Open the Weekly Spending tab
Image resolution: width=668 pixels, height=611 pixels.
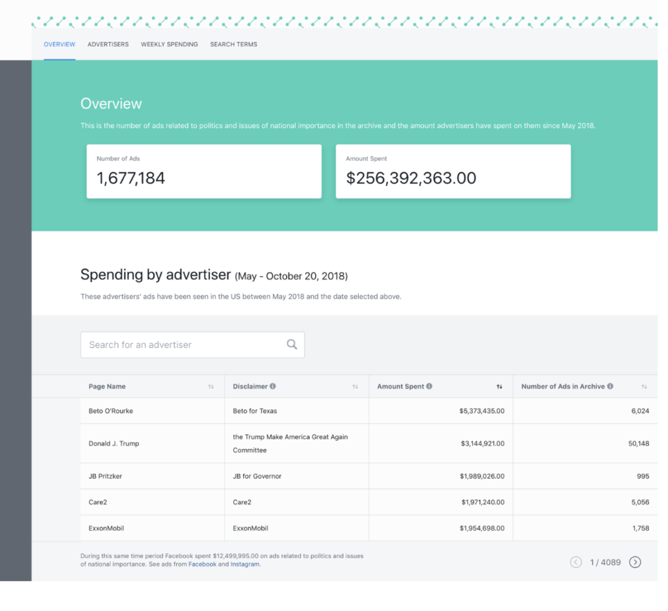(x=170, y=44)
